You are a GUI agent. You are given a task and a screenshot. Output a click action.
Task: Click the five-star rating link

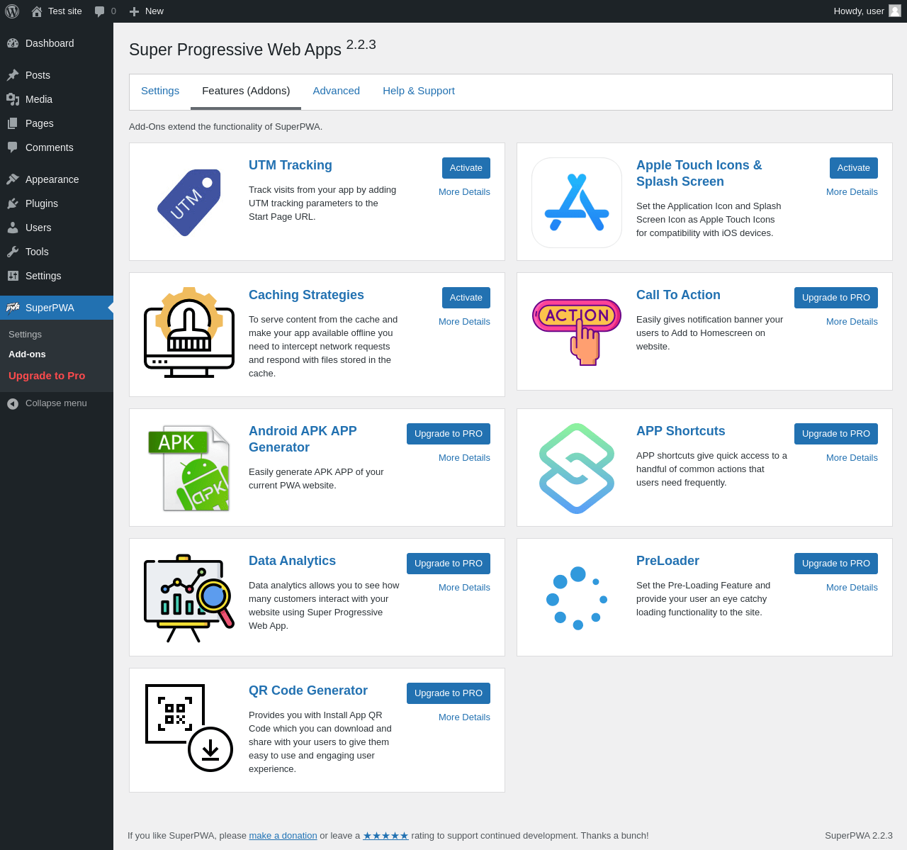385,836
